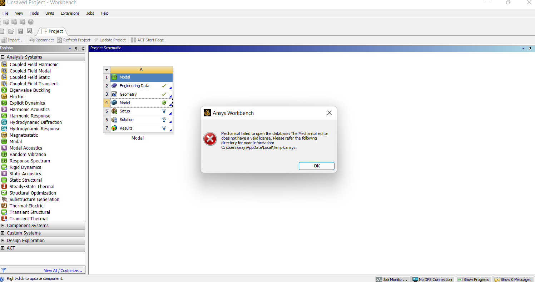Click the Open project folder icon
Image resolution: width=535 pixels, height=282 pixels.
(x=11, y=31)
